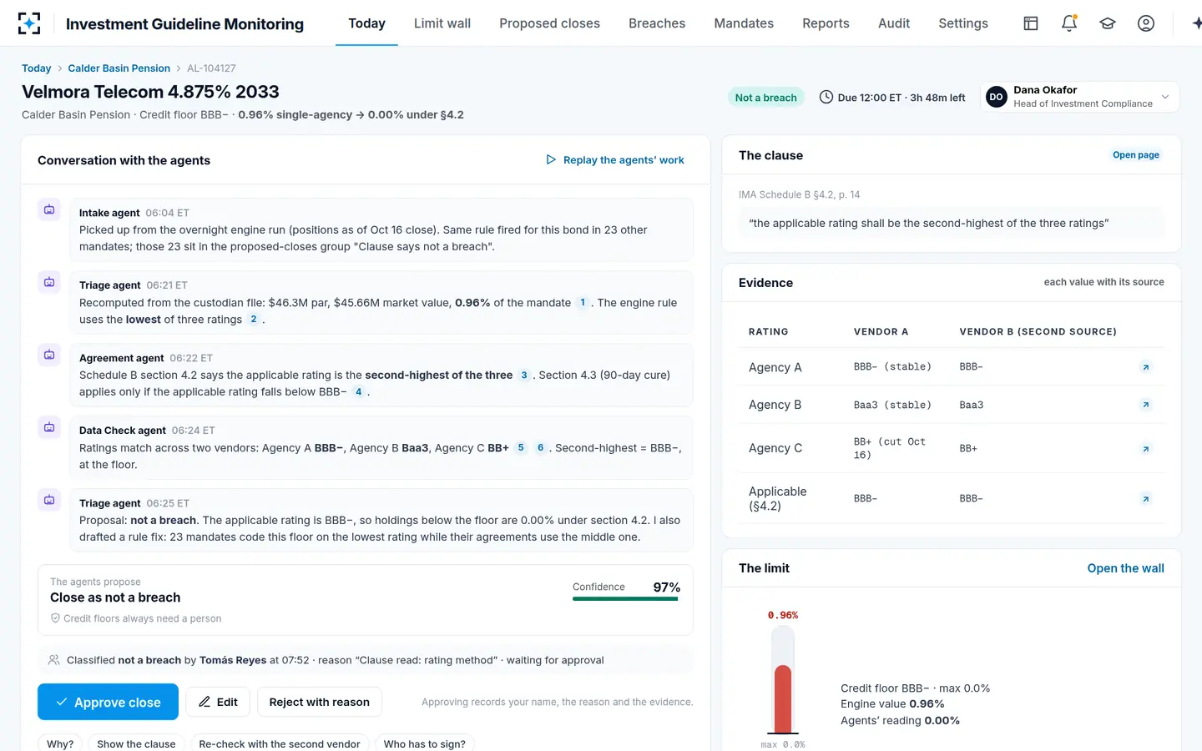1202x751 pixels.
Task: Click citation marker 6 in Data Check message
Action: pos(540,448)
